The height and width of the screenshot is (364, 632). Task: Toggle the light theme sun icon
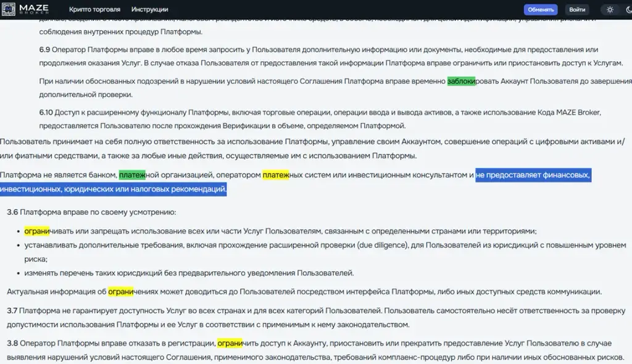[x=610, y=10]
